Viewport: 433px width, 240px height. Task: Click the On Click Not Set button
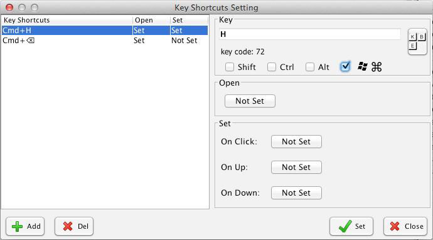(x=296, y=142)
